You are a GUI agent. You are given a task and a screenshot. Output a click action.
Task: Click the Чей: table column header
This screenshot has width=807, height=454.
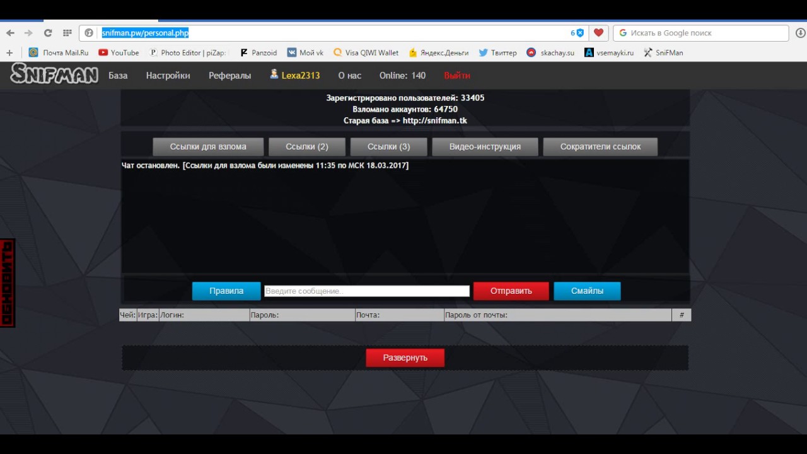click(128, 315)
